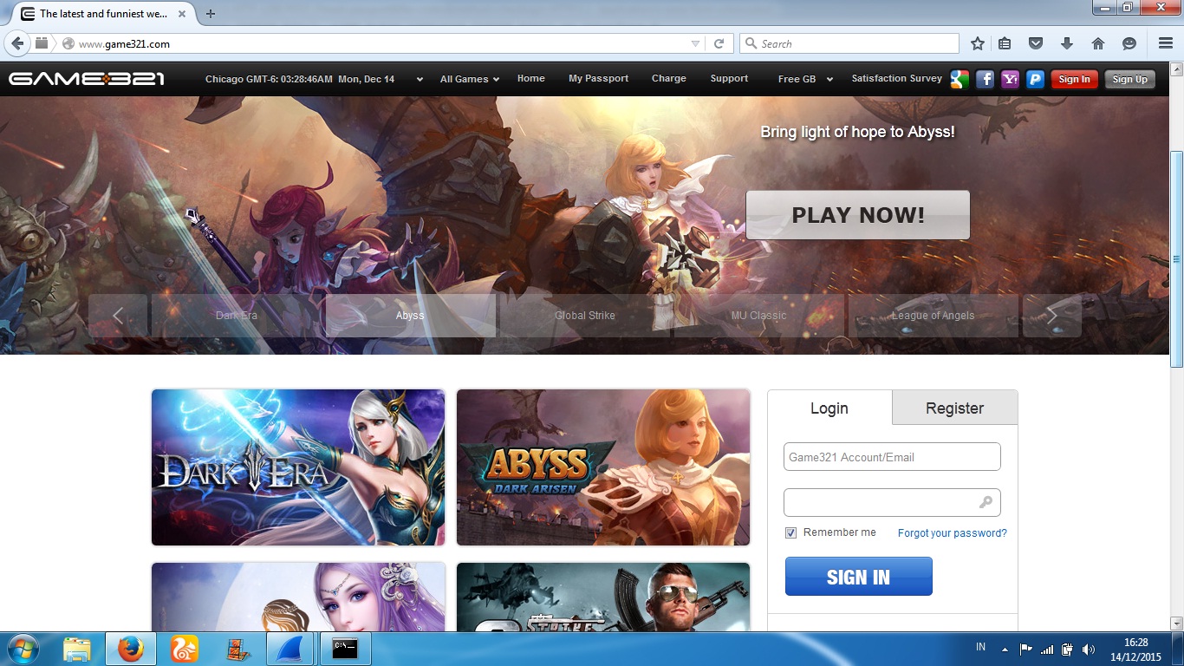Open the Firefox hamburger menu
Viewport: 1184px width, 666px height.
pyautogui.click(x=1166, y=43)
